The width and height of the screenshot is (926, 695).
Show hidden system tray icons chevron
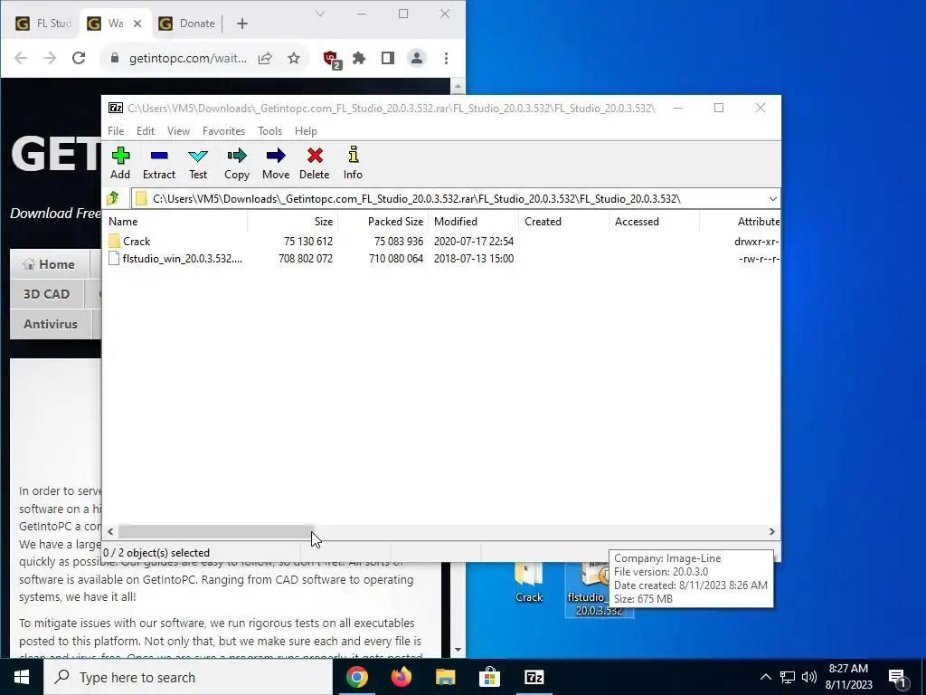click(x=765, y=677)
